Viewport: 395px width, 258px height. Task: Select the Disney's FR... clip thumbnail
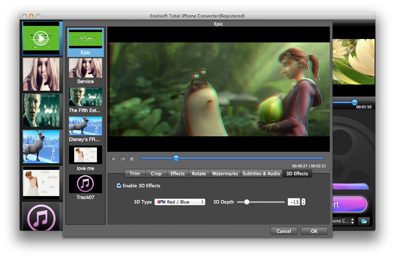tap(86, 126)
